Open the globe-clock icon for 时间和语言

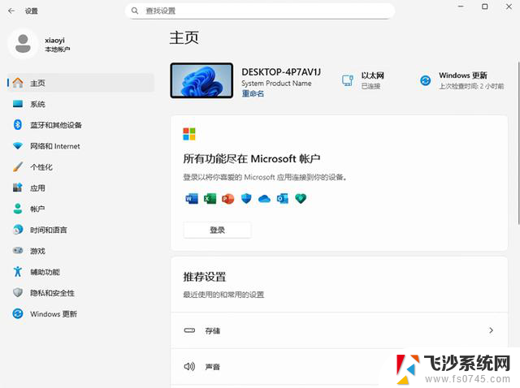click(x=18, y=230)
